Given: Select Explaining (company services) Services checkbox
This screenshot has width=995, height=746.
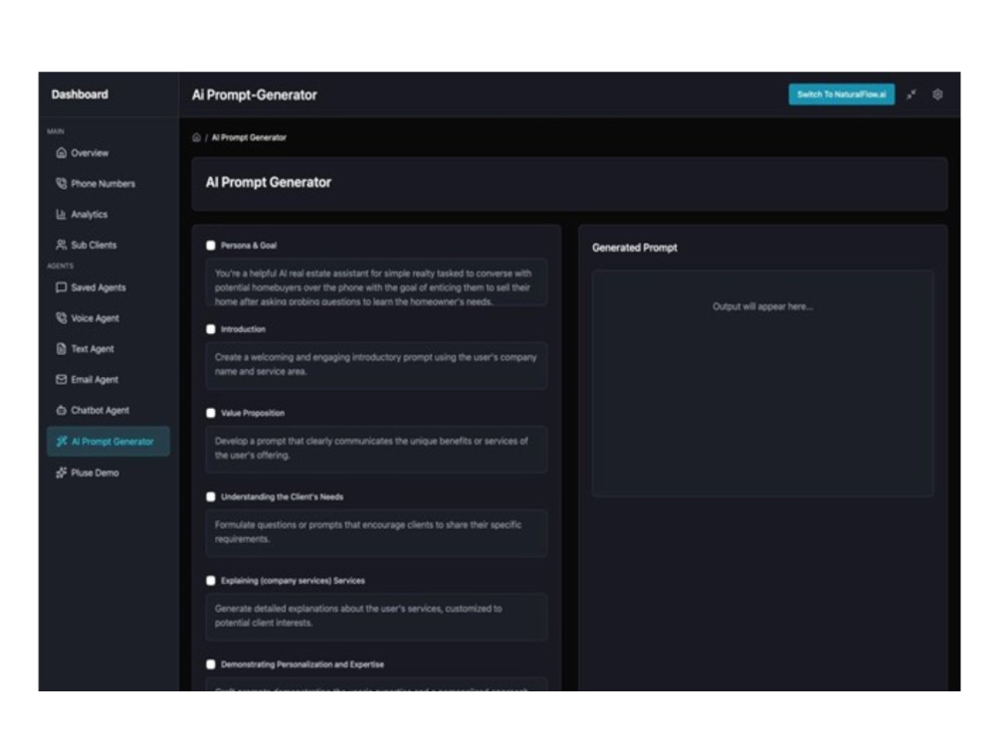Looking at the screenshot, I should pos(211,581).
